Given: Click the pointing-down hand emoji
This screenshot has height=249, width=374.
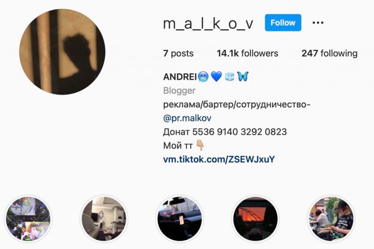Looking at the screenshot, I should tap(200, 145).
